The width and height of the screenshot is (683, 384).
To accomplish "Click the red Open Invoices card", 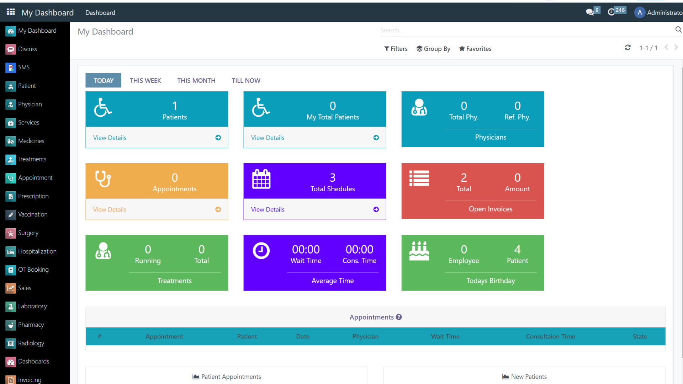I will pos(490,209).
